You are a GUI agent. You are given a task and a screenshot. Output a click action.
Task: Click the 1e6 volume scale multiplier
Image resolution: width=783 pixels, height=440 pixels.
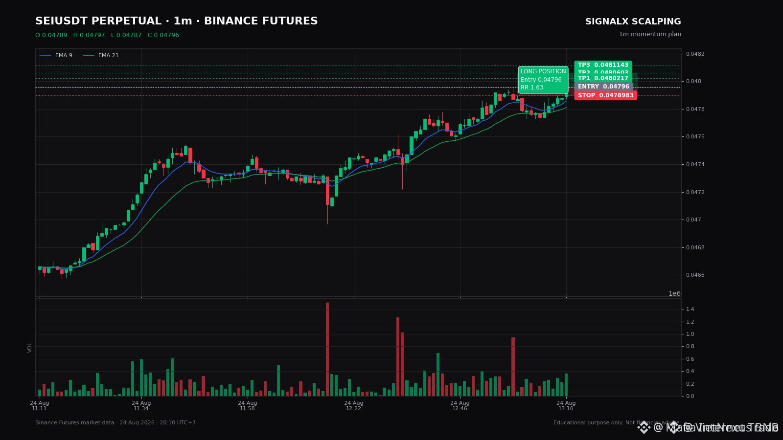[x=674, y=293]
